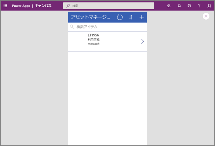Open the notifications bell

[179, 6]
